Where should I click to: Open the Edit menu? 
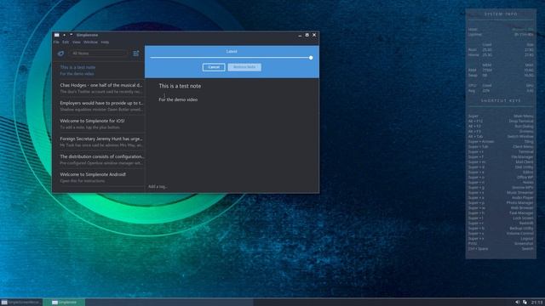(x=66, y=42)
